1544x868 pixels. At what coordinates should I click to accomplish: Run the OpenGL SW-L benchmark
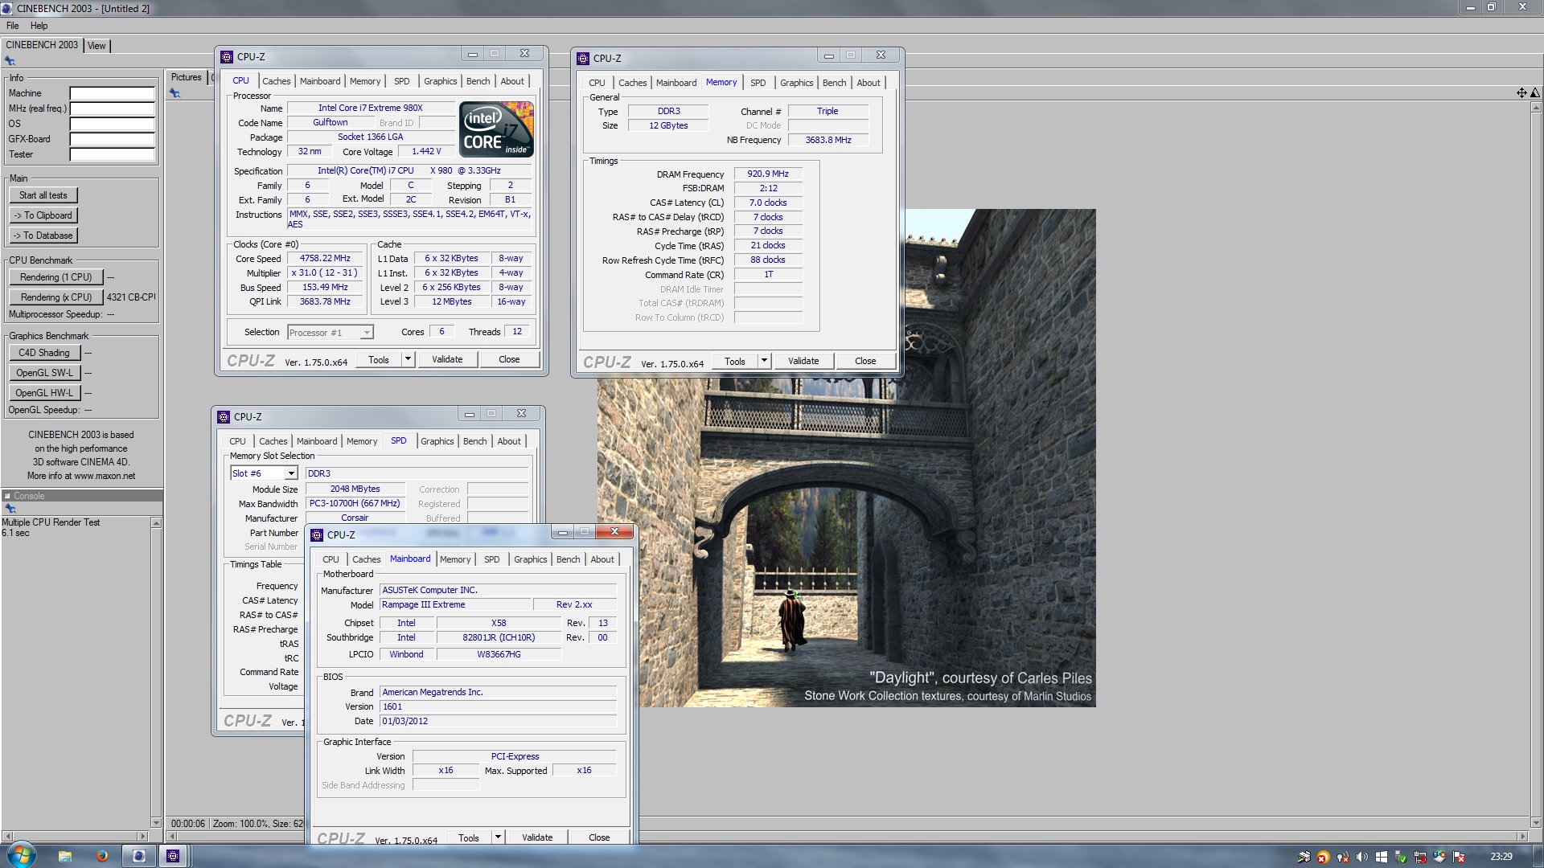point(45,373)
